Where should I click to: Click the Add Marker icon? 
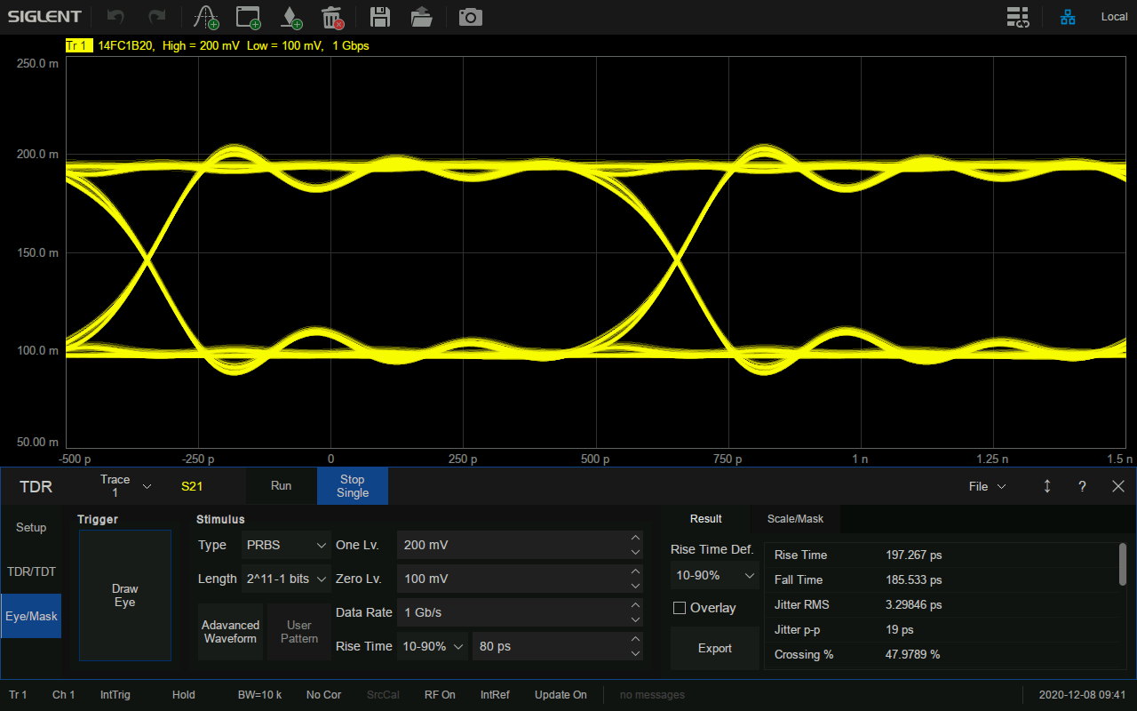pos(290,16)
